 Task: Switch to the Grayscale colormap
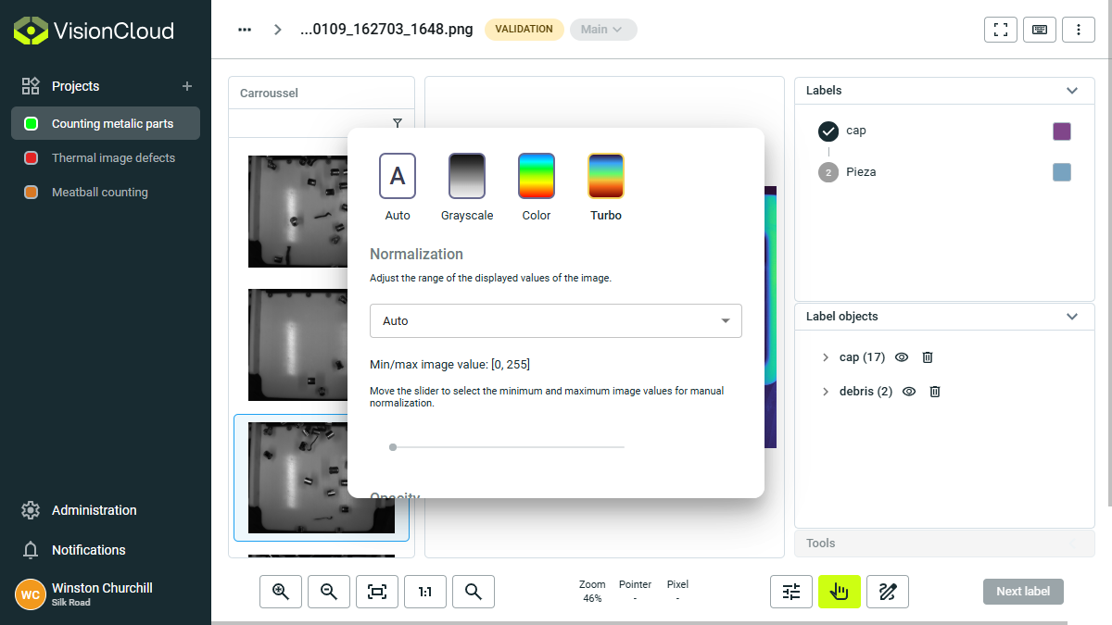(x=466, y=176)
